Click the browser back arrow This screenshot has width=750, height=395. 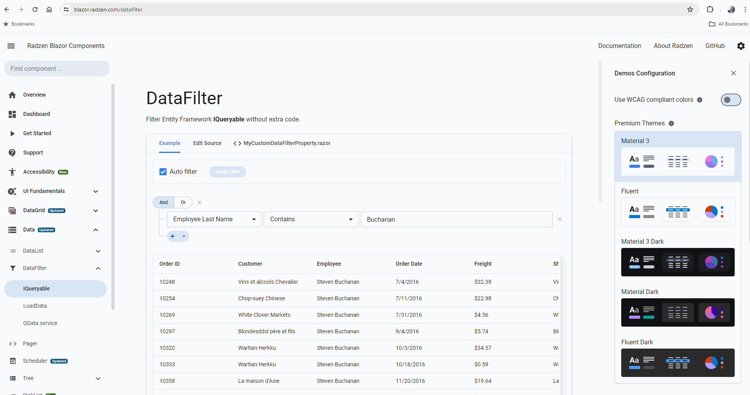point(7,9)
